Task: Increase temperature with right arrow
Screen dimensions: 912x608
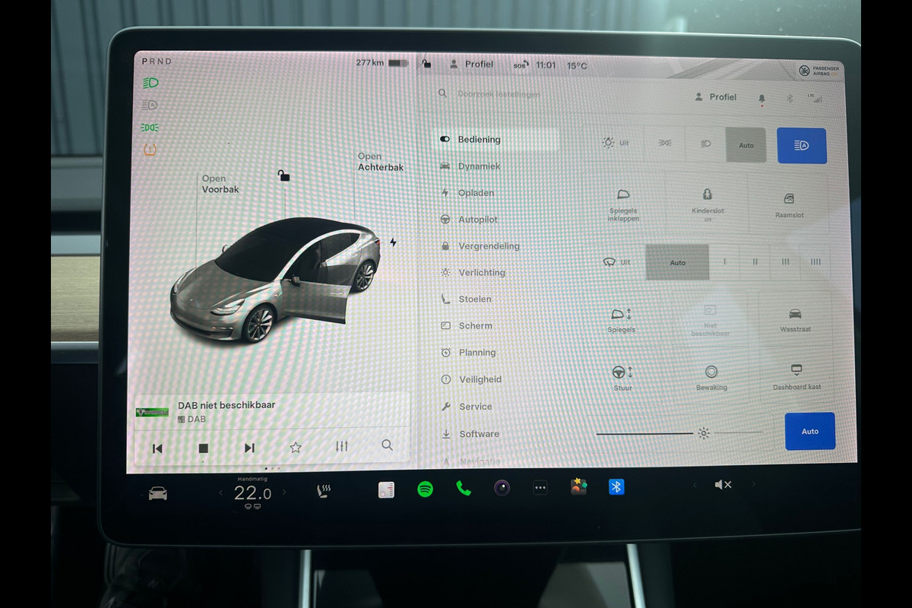Action: [285, 492]
